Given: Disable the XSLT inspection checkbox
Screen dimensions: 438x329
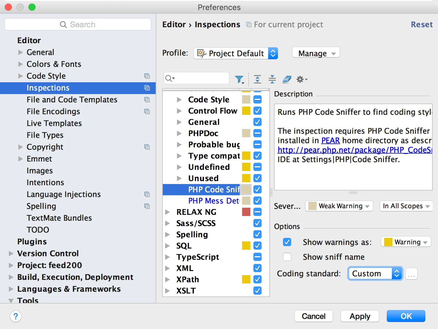Looking at the screenshot, I should point(257,291).
